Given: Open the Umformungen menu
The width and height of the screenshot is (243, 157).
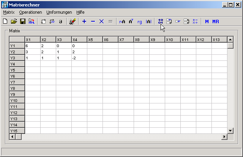Looking at the screenshot, I should [x=59, y=12].
